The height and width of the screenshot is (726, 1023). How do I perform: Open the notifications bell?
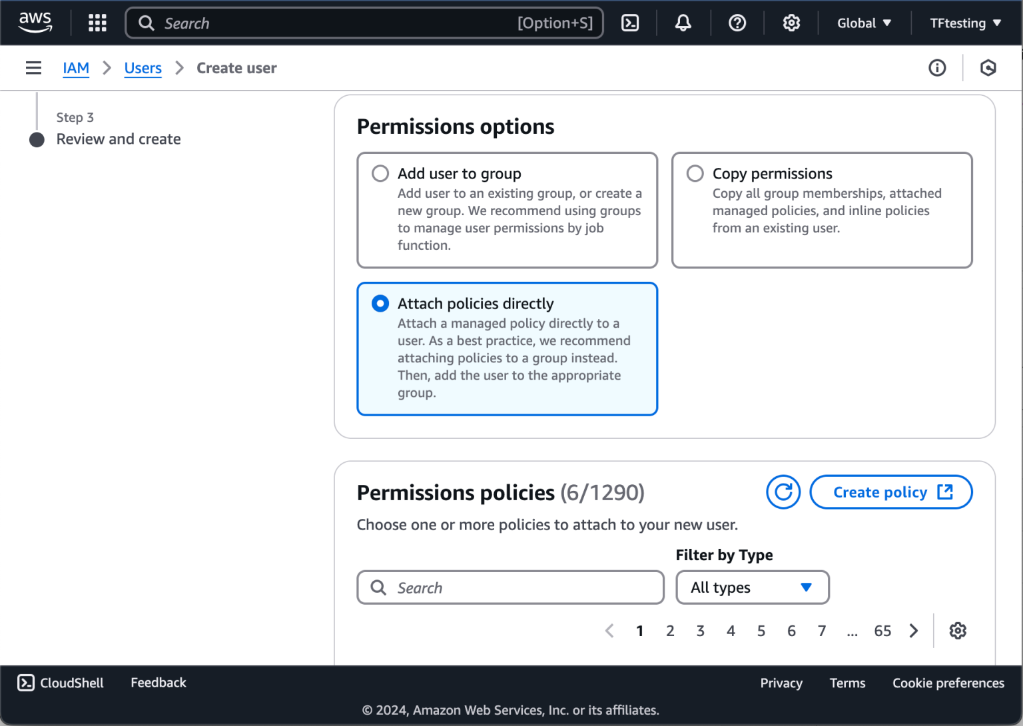pos(683,23)
